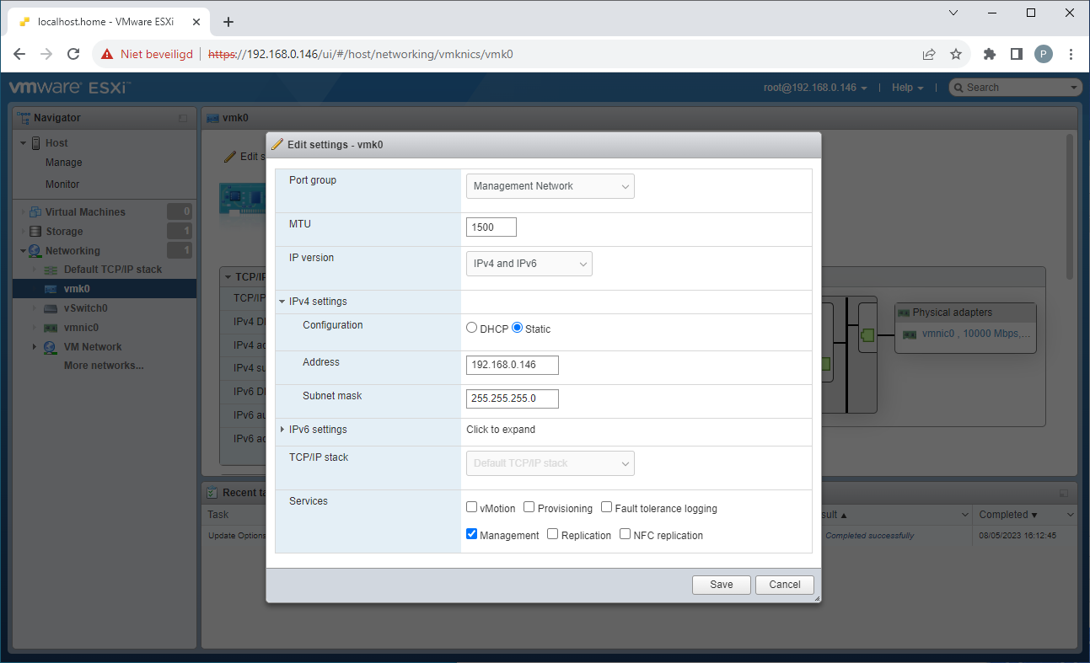
Task: Click the Storage icon in Navigator
Action: [x=35, y=231]
